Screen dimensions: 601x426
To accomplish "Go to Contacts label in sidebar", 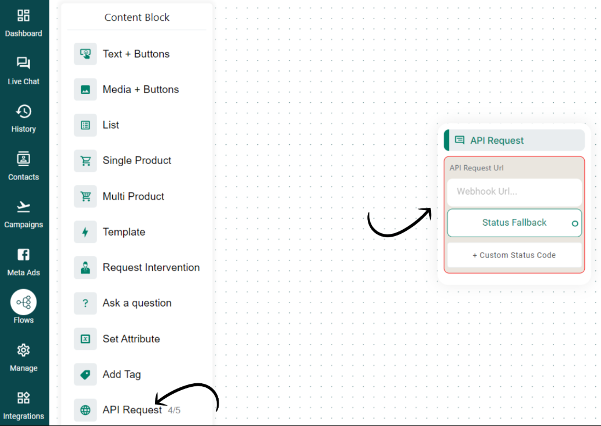I will tap(23, 177).
